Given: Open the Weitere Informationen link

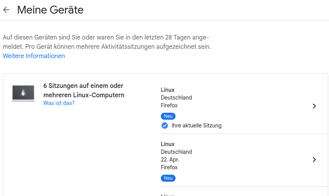Looking at the screenshot, I should pyautogui.click(x=34, y=56).
